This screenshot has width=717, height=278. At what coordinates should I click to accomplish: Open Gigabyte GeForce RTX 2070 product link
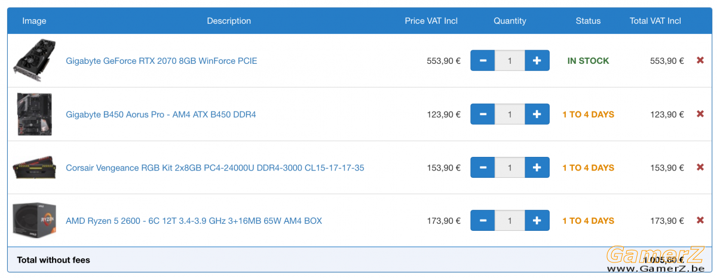(x=161, y=61)
